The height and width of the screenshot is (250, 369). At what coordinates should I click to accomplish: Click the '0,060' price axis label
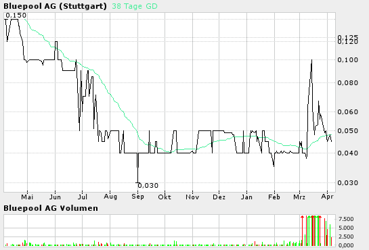347,111
